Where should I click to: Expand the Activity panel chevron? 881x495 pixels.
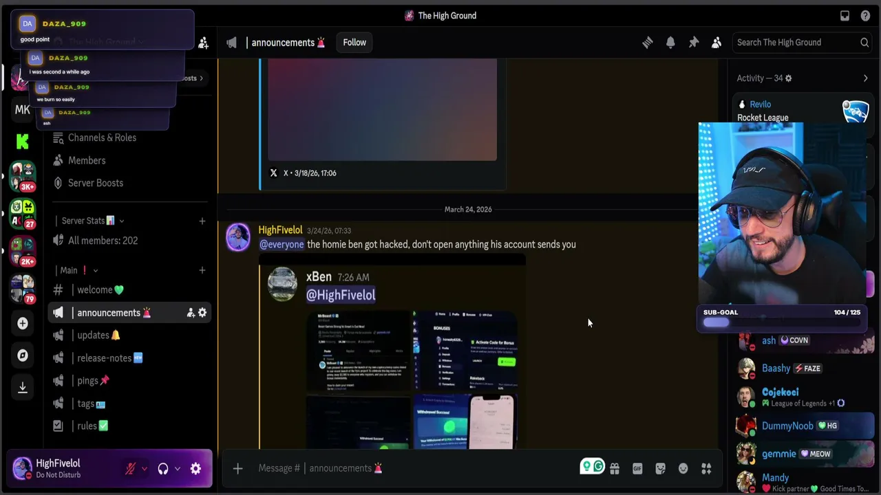click(x=865, y=78)
